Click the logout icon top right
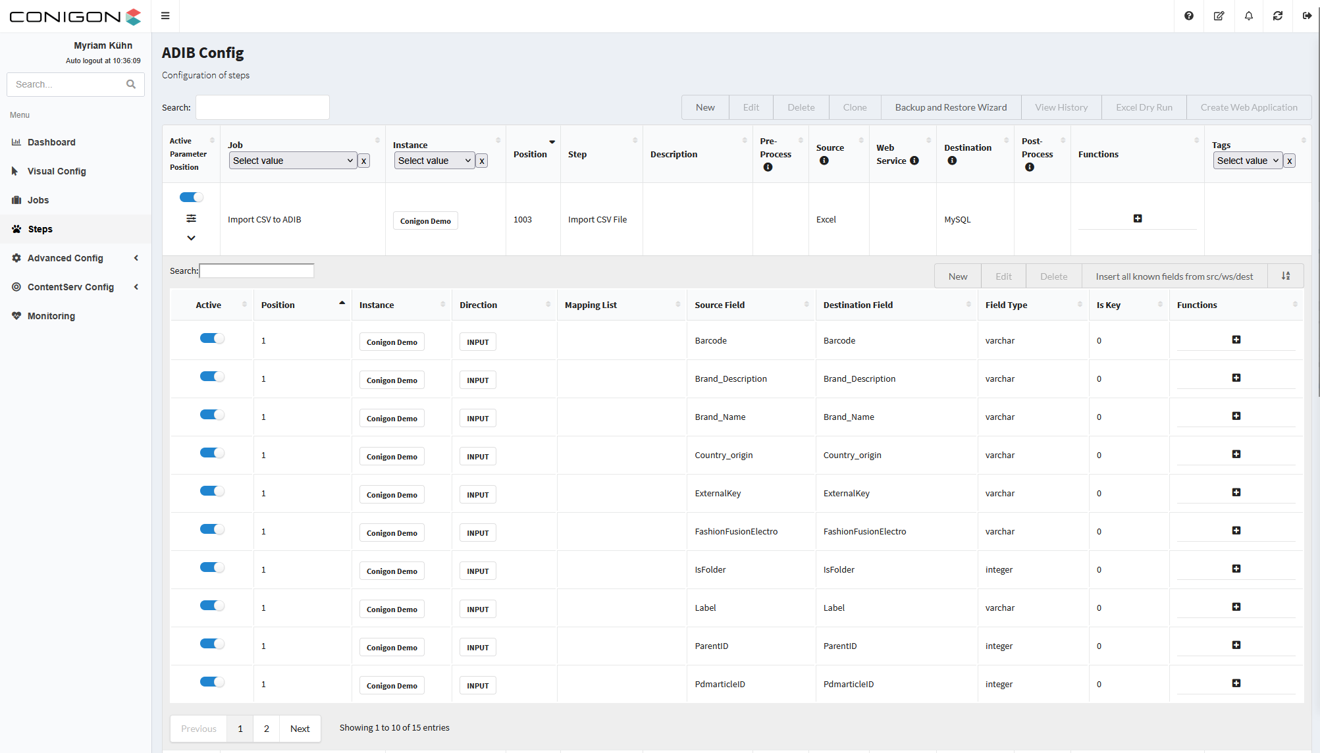The width and height of the screenshot is (1320, 753). tap(1307, 16)
